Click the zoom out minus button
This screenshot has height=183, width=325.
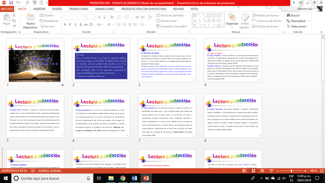tap(278, 171)
